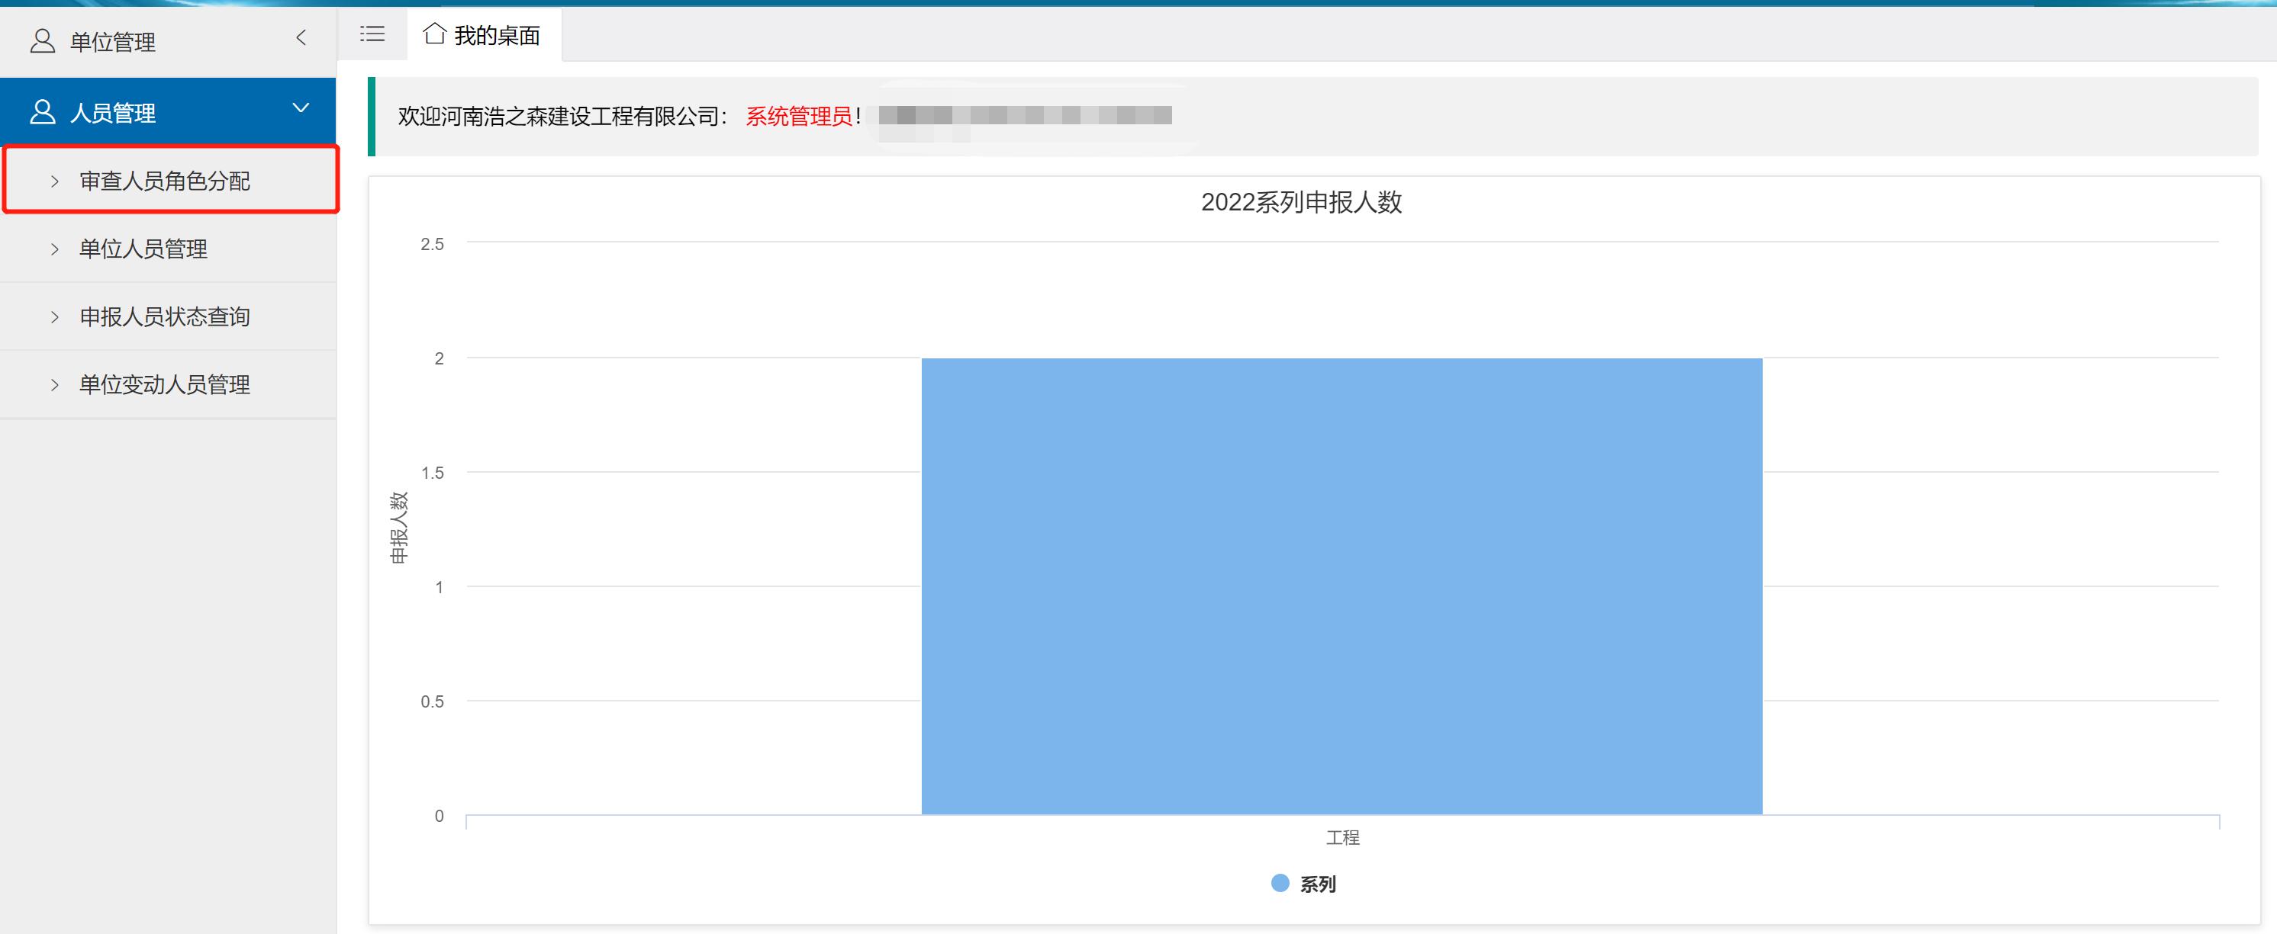Click the arrow icon next to 单位人员管理
The height and width of the screenshot is (934, 2277).
54,248
